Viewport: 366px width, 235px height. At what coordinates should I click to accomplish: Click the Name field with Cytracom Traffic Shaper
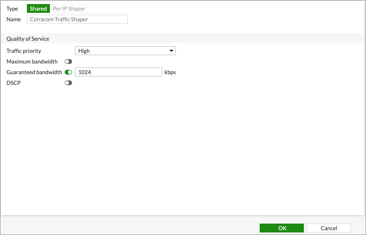click(x=77, y=19)
